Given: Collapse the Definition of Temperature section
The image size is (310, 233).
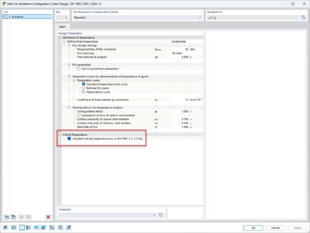Looking at the screenshot, I should pos(60,38).
